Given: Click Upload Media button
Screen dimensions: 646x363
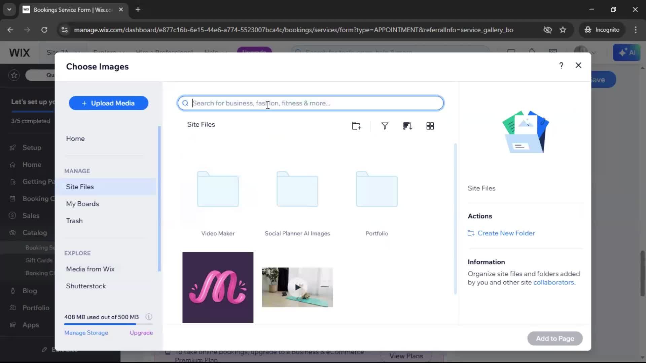Looking at the screenshot, I should tap(108, 103).
